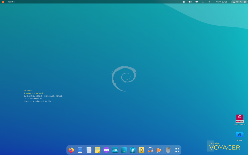The width and height of the screenshot is (248, 155).
Task: Open the yellow sticky notes dock icon
Action: point(97,150)
